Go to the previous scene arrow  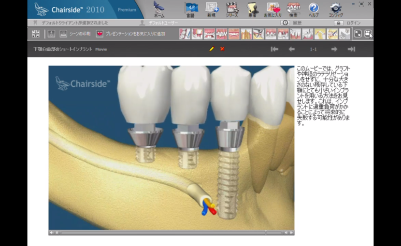point(291,49)
